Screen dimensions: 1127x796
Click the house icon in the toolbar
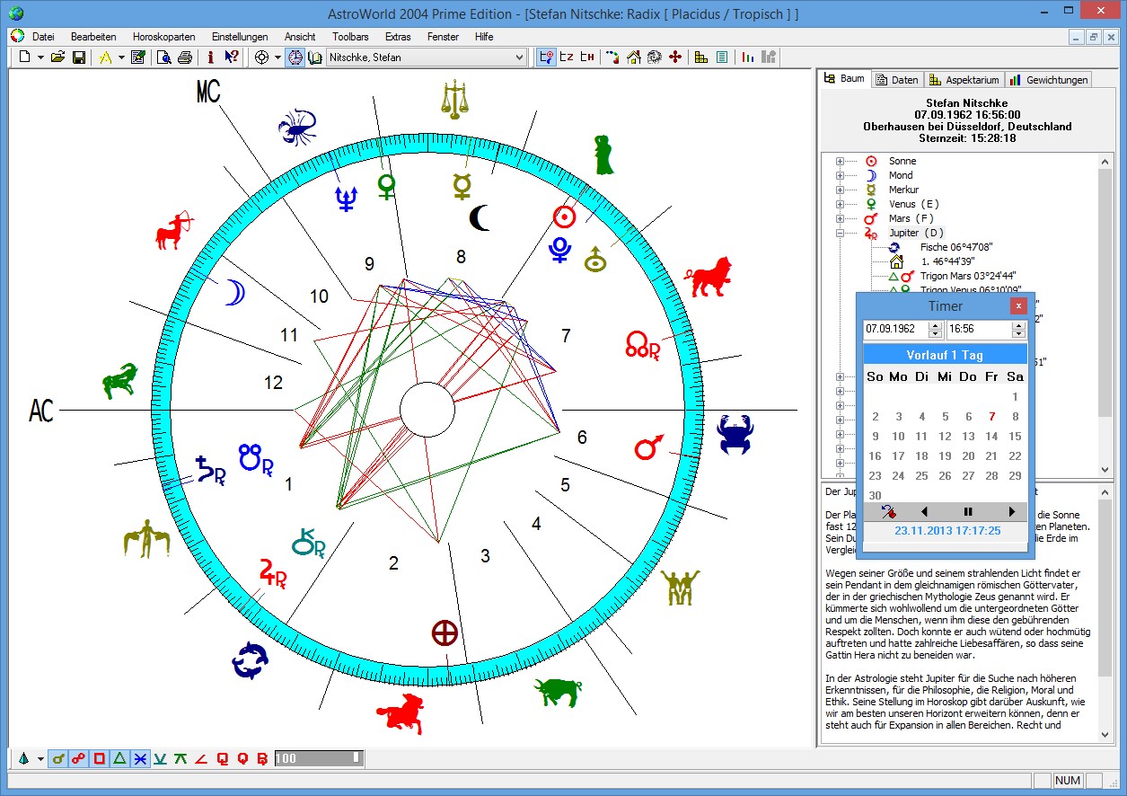point(634,57)
